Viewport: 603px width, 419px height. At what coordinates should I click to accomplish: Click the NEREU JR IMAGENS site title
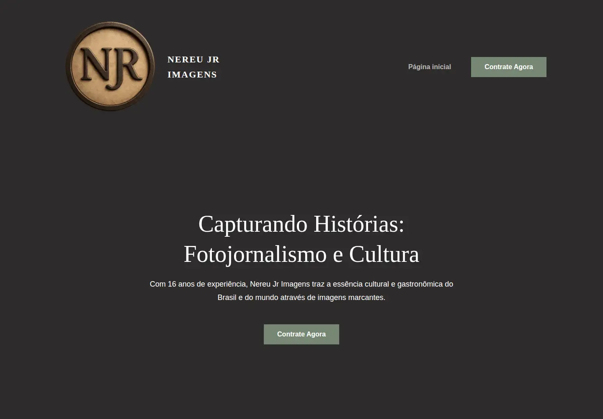193,67
